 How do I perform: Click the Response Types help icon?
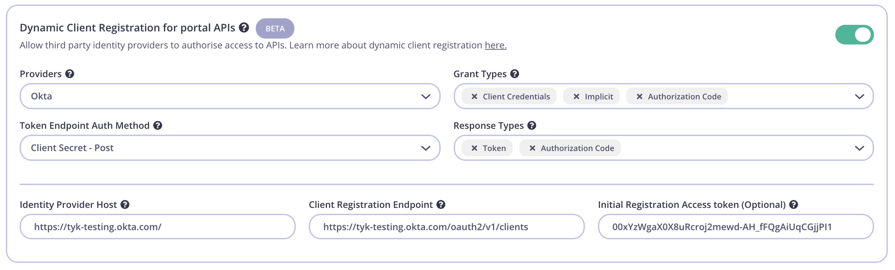[x=532, y=126]
